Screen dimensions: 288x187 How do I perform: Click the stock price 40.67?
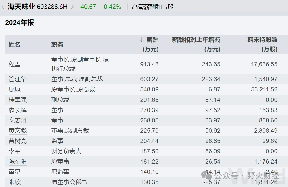point(88,7)
